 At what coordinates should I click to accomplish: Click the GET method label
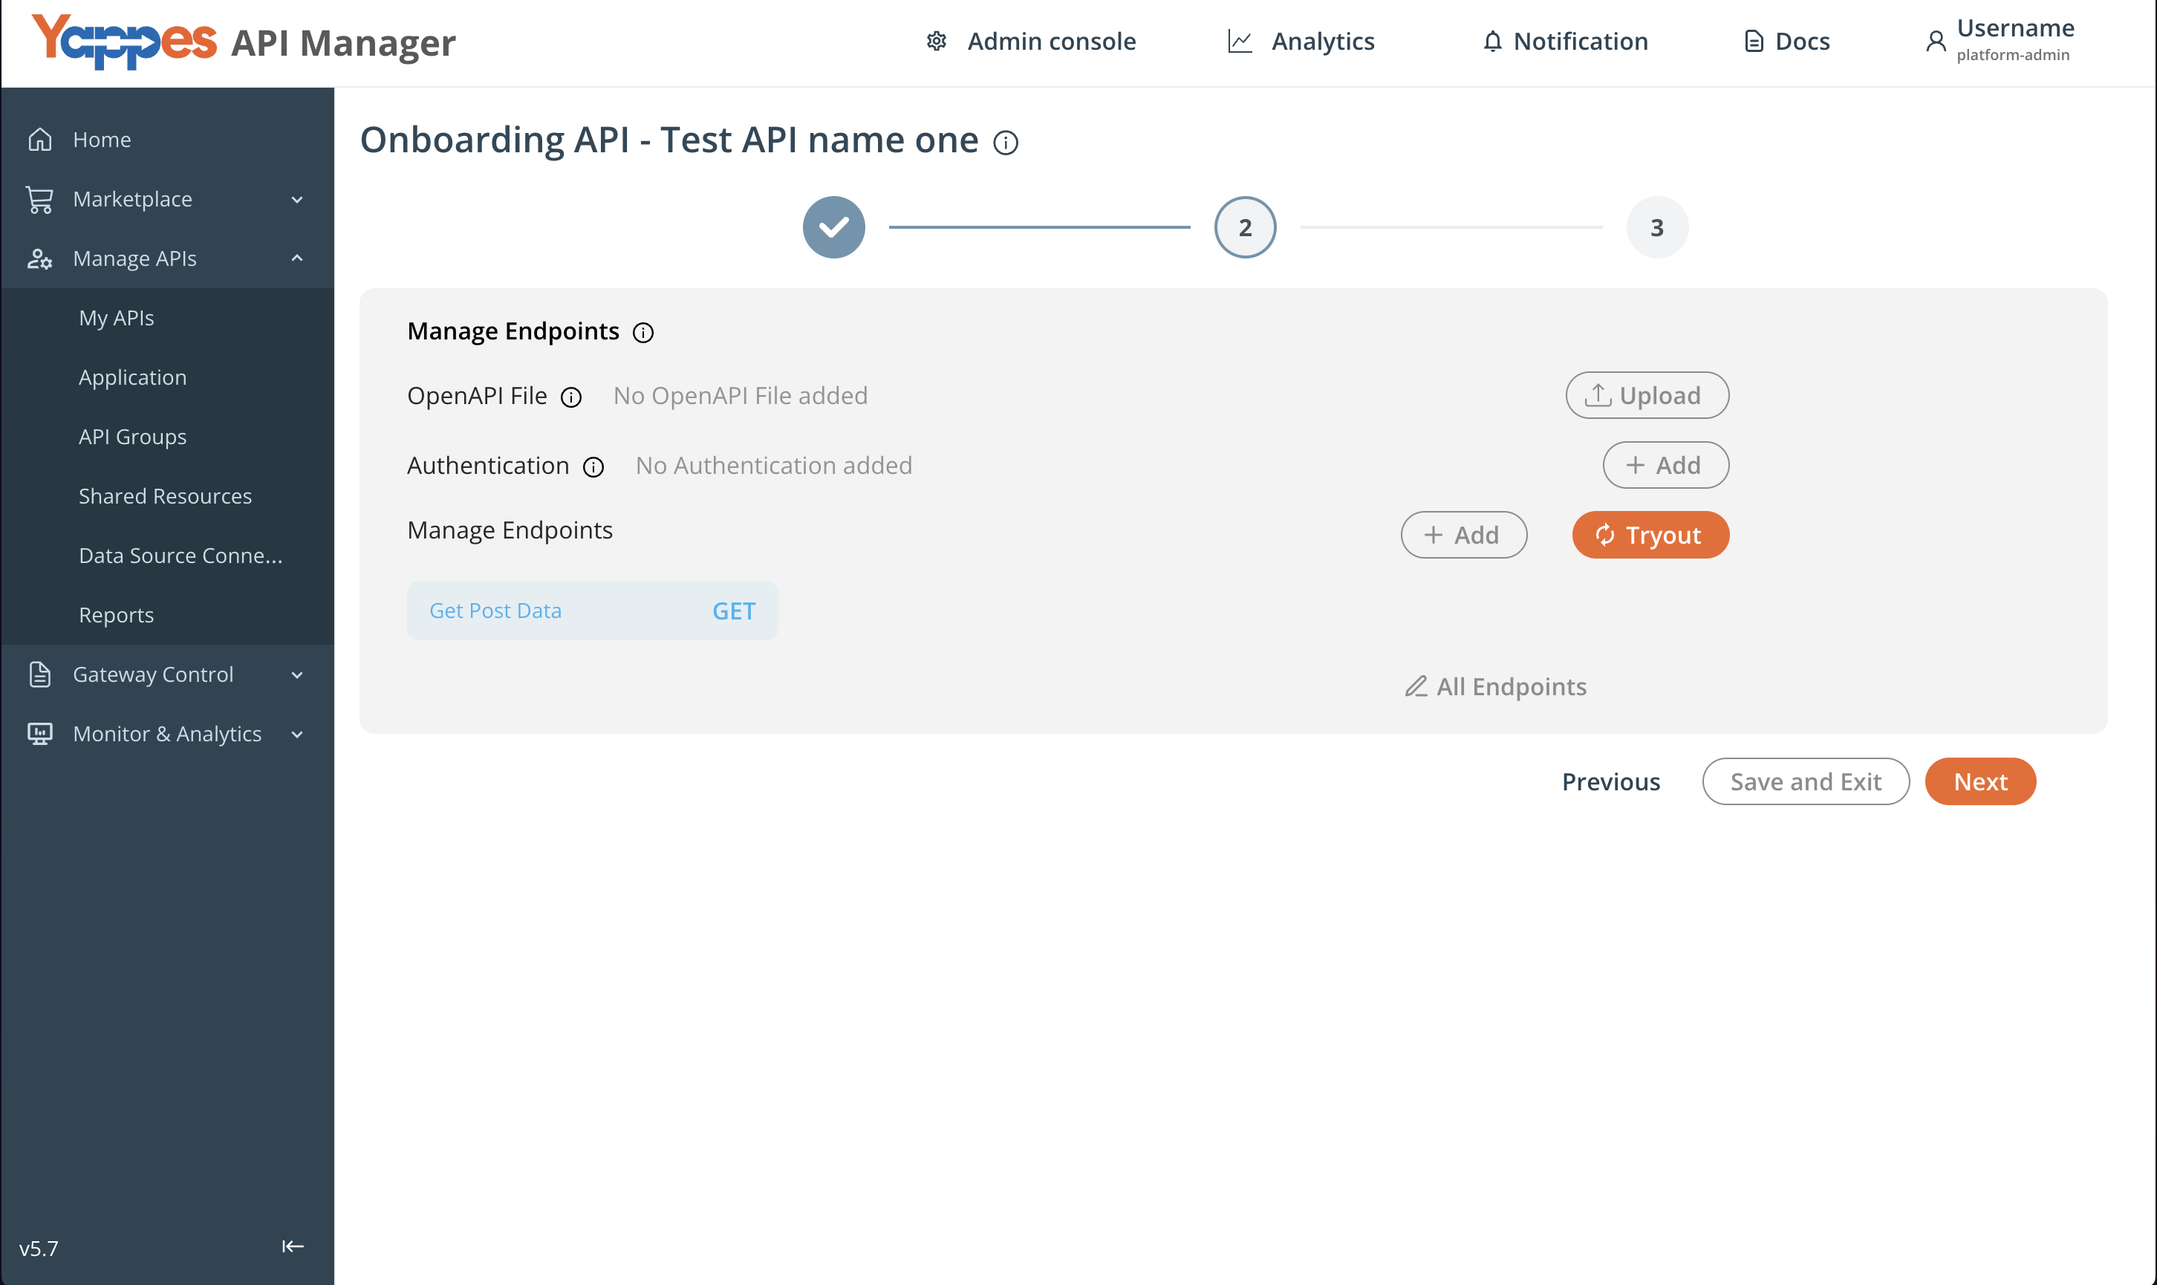click(x=733, y=611)
